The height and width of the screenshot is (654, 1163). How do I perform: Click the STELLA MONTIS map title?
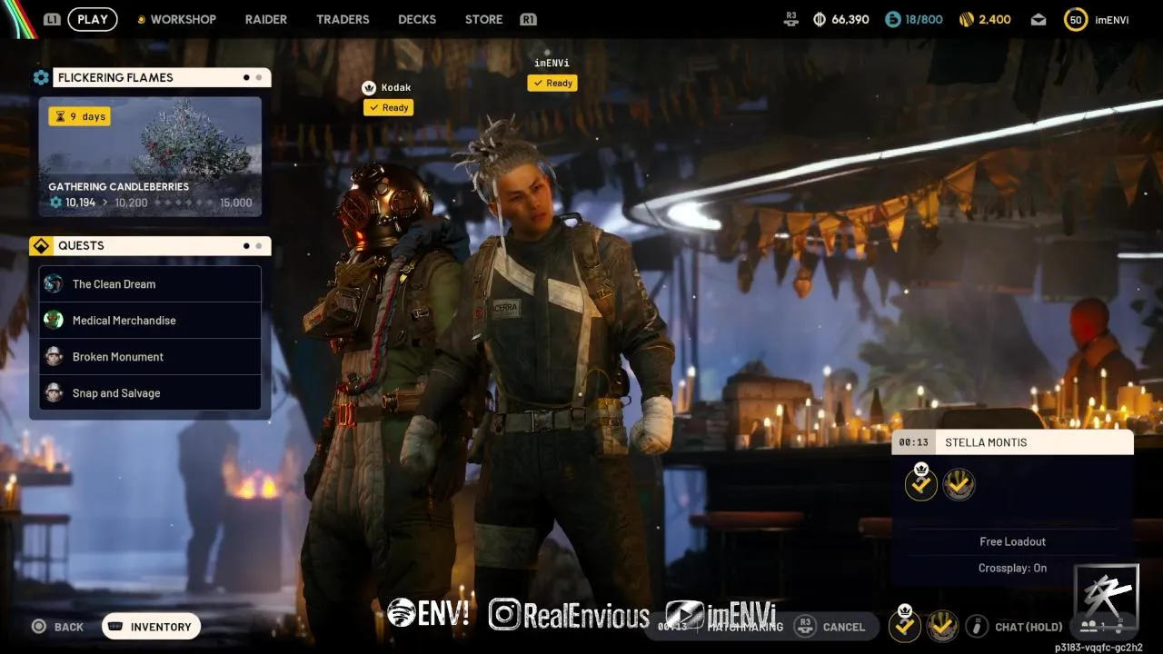click(x=986, y=442)
